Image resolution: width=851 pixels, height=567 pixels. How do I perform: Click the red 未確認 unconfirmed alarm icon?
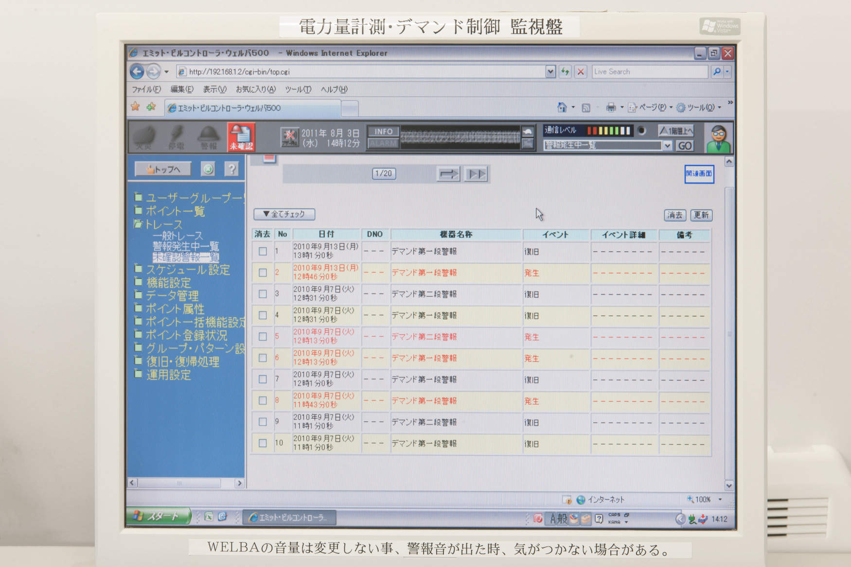click(241, 137)
